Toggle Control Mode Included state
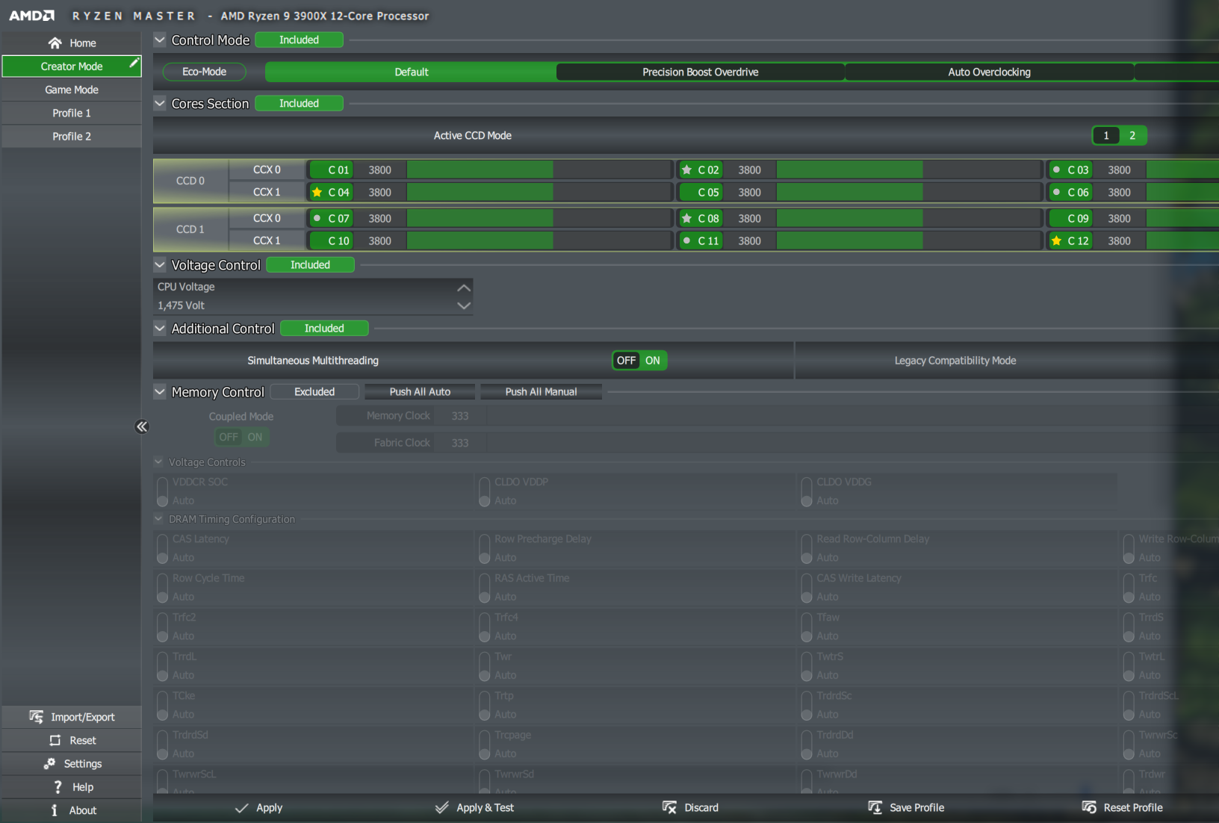This screenshot has width=1219, height=823. tap(299, 40)
